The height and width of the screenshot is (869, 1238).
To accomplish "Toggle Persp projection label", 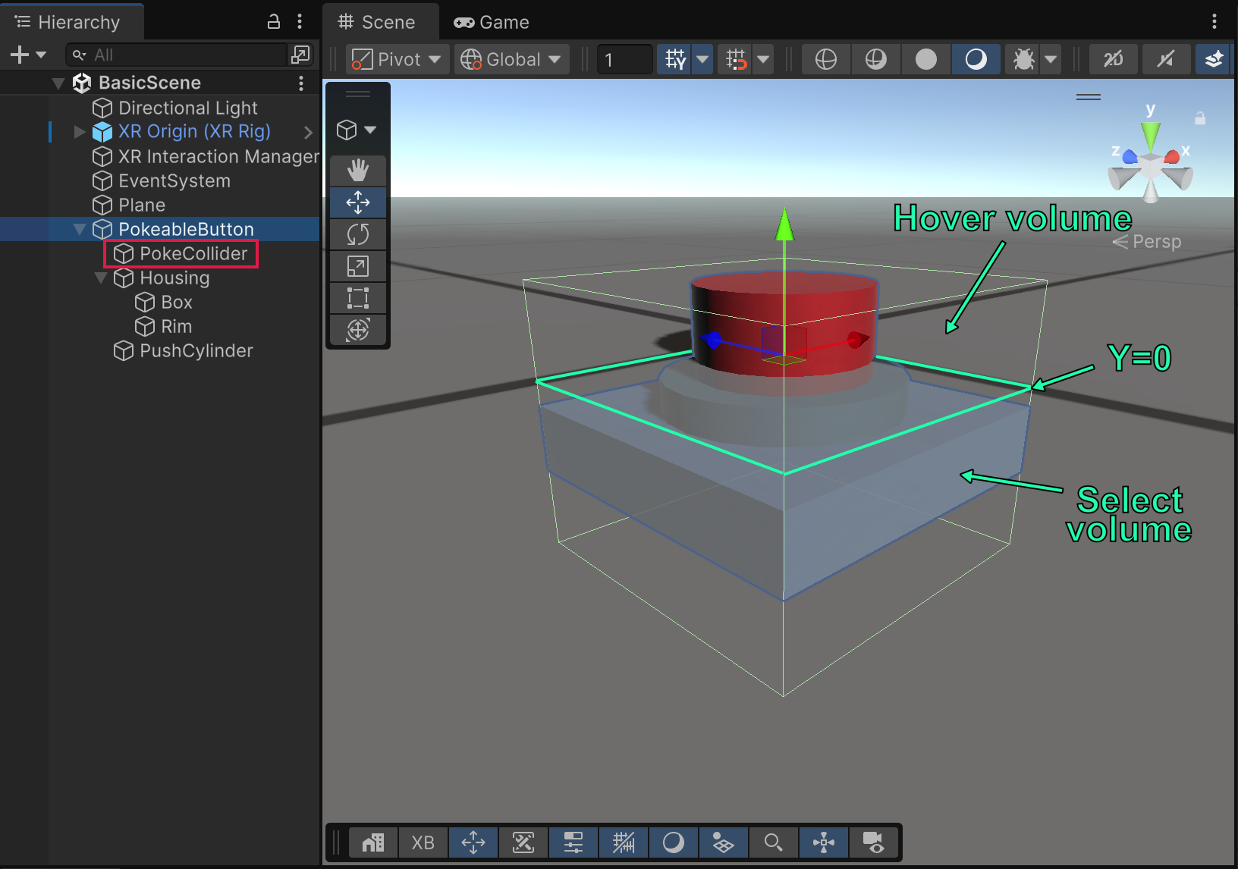I will click(x=1148, y=241).
